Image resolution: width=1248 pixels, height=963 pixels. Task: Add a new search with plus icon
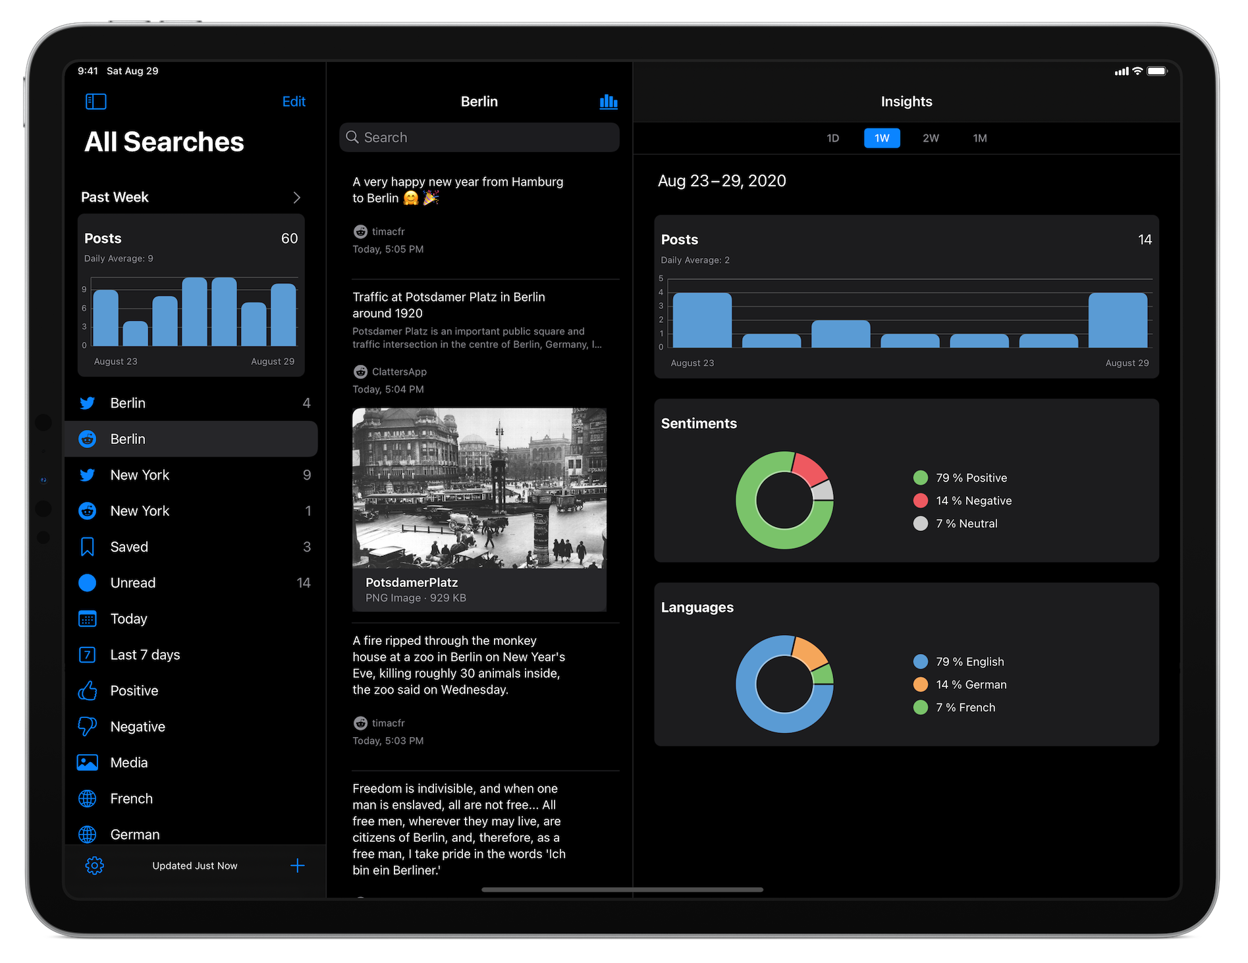coord(297,866)
